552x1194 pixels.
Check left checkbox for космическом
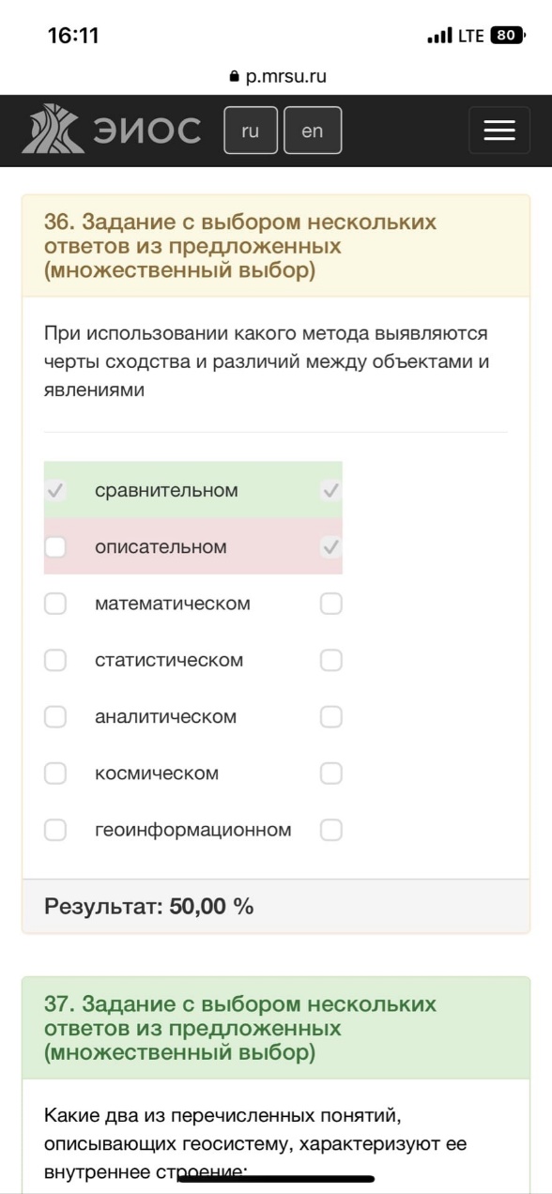pos(55,773)
